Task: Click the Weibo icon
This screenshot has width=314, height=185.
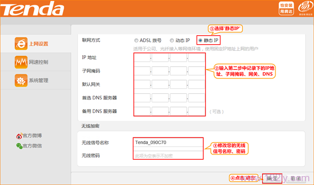Action: [x=19, y=136]
